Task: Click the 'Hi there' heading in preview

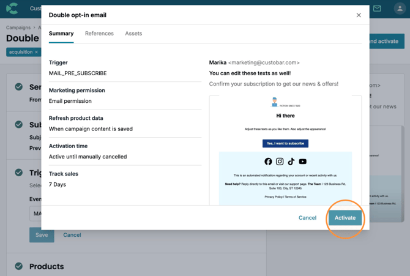Action: (x=285, y=116)
